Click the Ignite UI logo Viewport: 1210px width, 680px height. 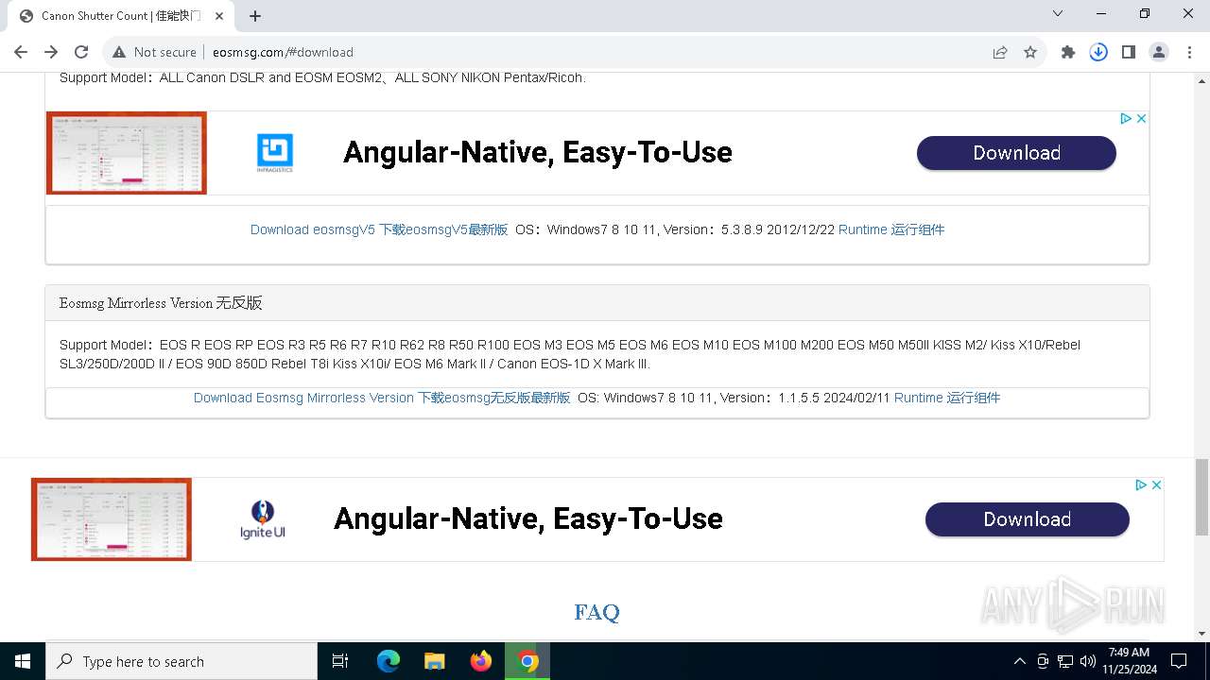pyautogui.click(x=262, y=519)
